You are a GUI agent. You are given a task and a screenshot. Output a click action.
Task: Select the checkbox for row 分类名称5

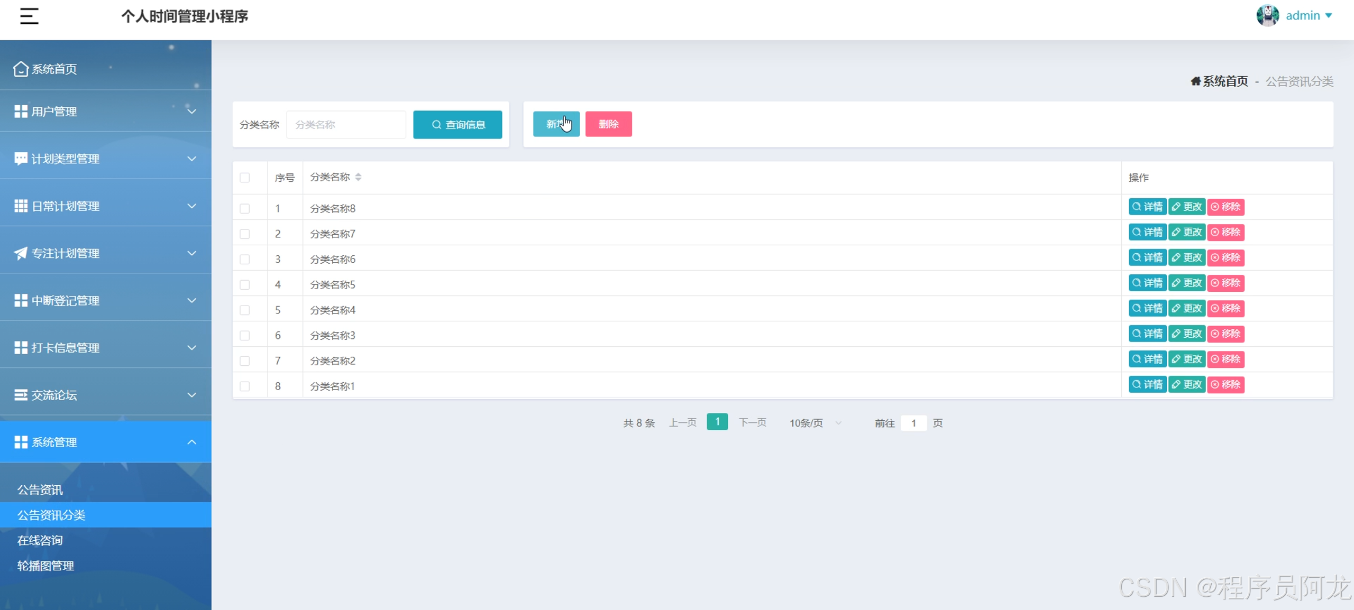coord(244,284)
